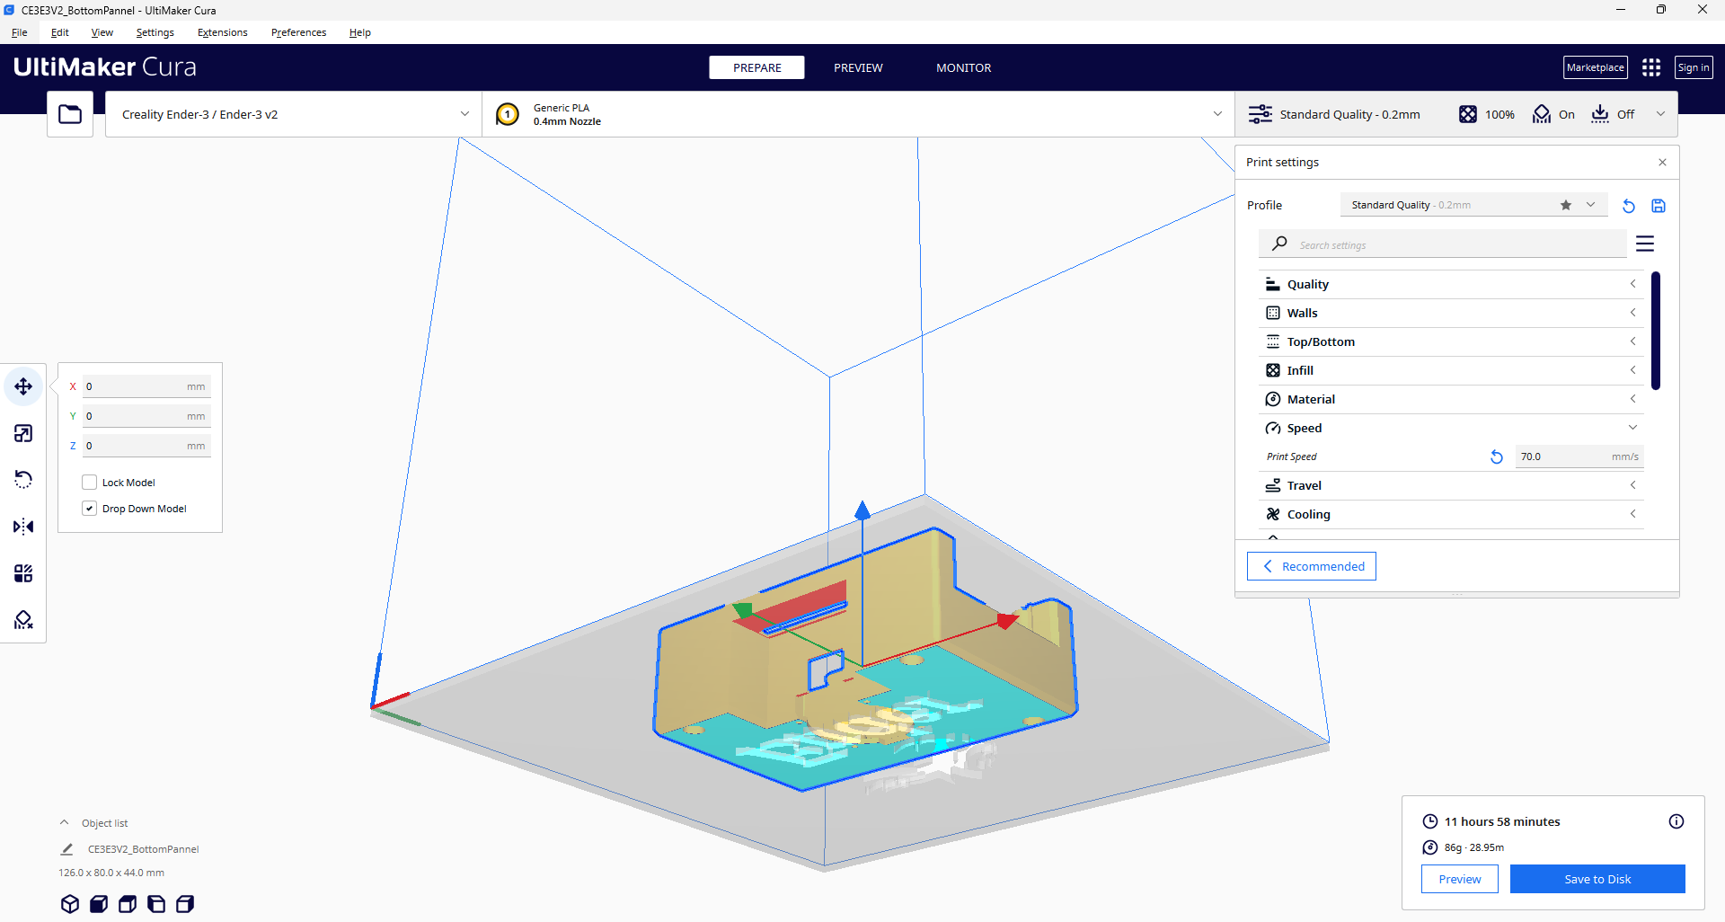The image size is (1725, 922).
Task: Reset profile changes with the undo arrow
Action: click(x=1628, y=206)
